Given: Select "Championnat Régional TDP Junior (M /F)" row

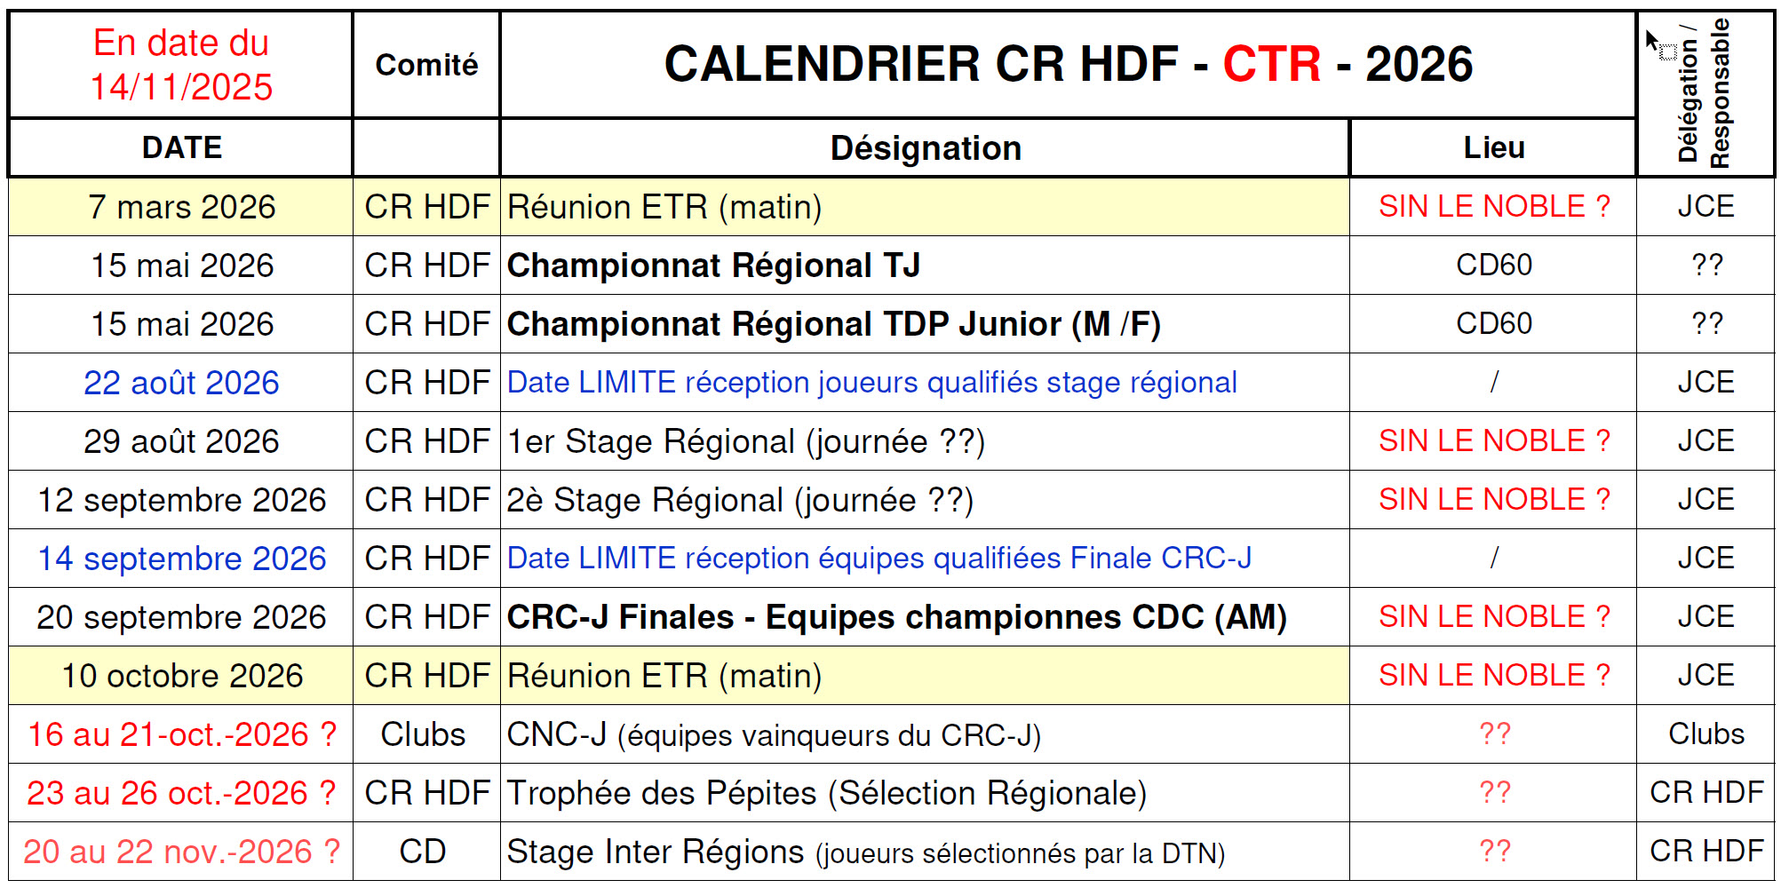Looking at the screenshot, I should click(x=833, y=324).
